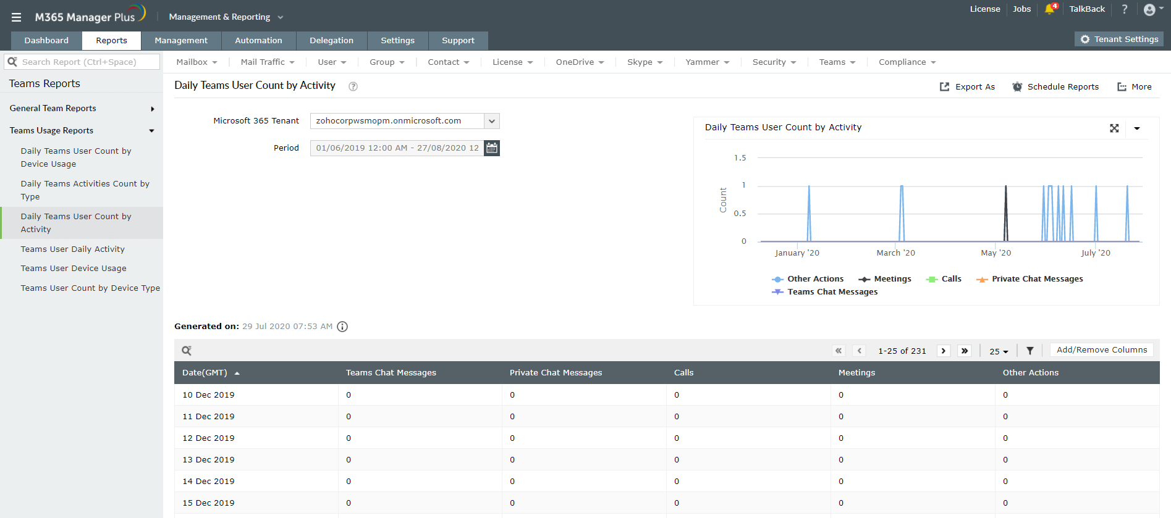
Task: Open the Microsoft 365 Tenant dropdown
Action: (x=491, y=121)
